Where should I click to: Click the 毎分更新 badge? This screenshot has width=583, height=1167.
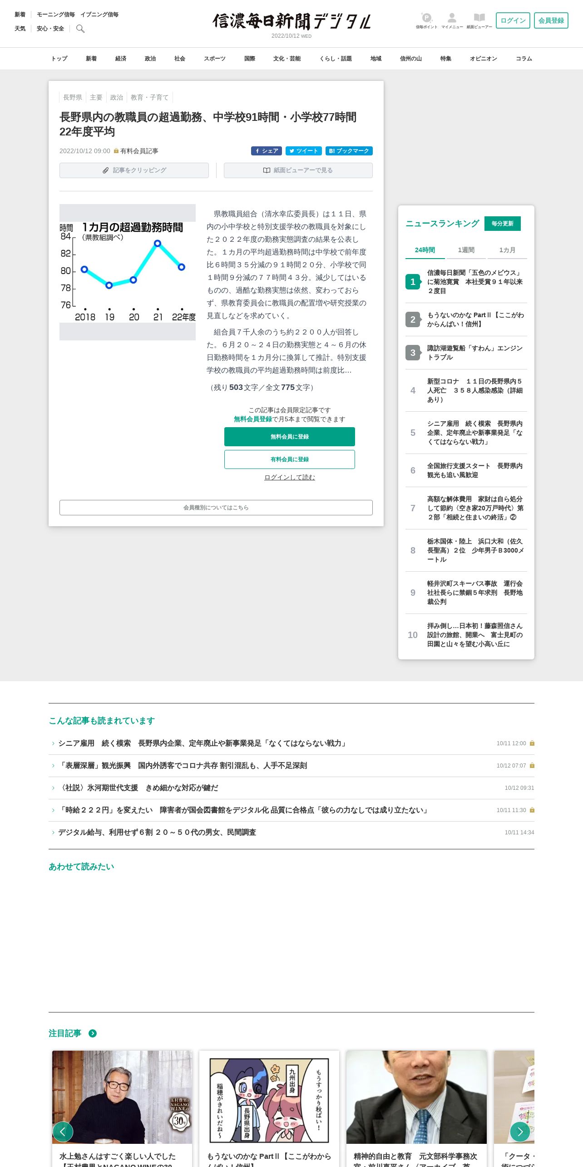pyautogui.click(x=503, y=224)
